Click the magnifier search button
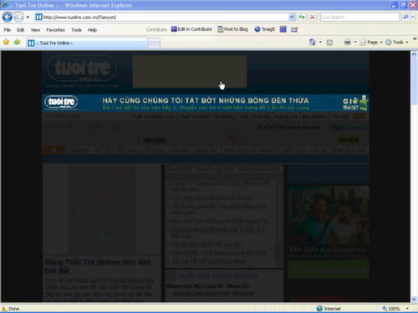This screenshot has height=313, width=418. pos(405,18)
